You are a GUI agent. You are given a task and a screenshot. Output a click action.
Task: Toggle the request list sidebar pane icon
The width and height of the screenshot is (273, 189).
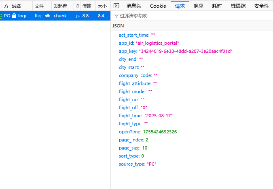(x=116, y=6)
